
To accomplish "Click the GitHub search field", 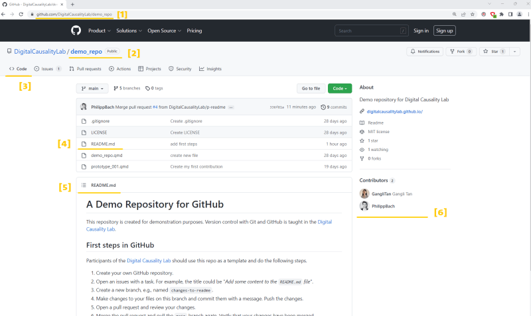I will tap(372, 30).
